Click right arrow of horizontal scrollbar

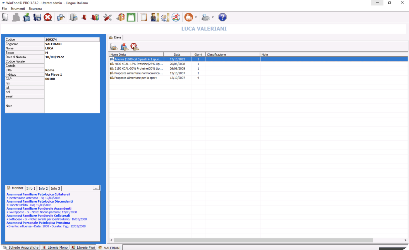pyautogui.click(x=405, y=240)
